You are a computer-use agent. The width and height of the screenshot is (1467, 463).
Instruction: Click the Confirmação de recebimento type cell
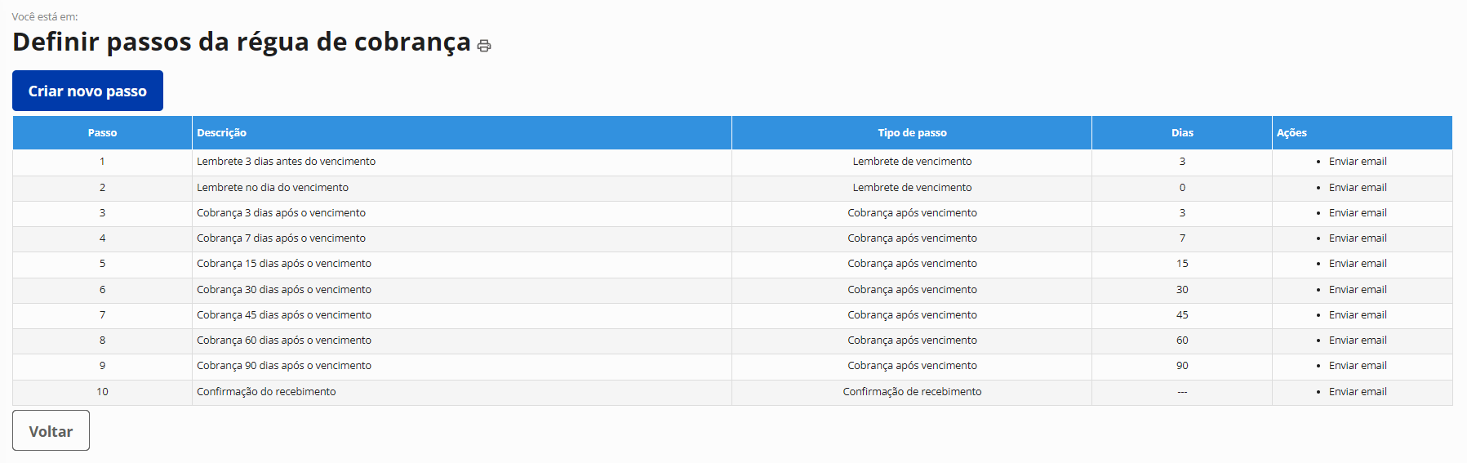pyautogui.click(x=912, y=392)
